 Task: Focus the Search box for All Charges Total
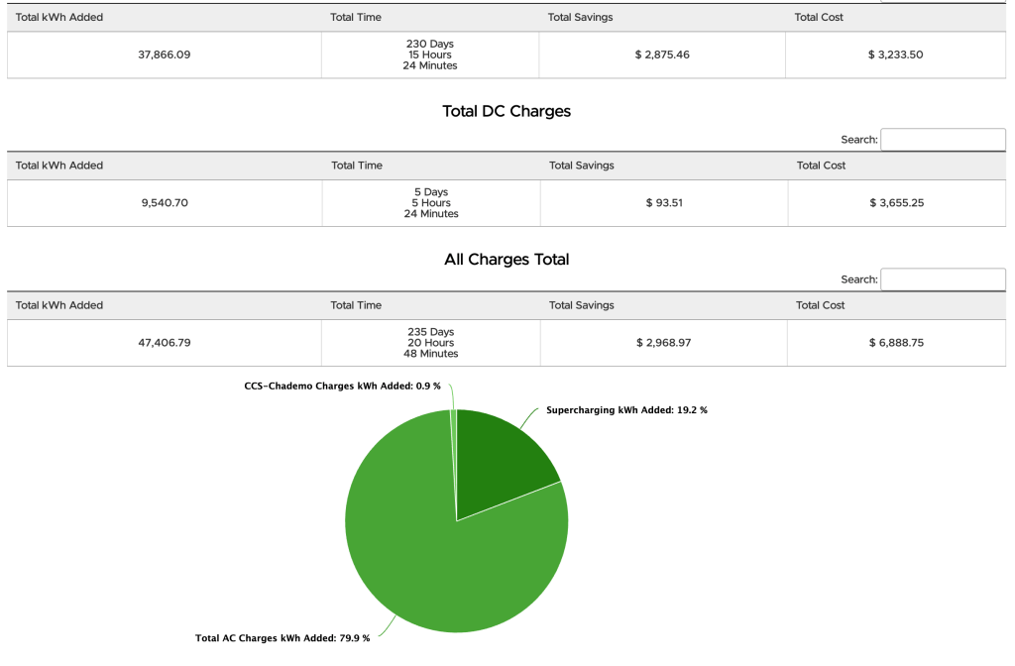943,279
